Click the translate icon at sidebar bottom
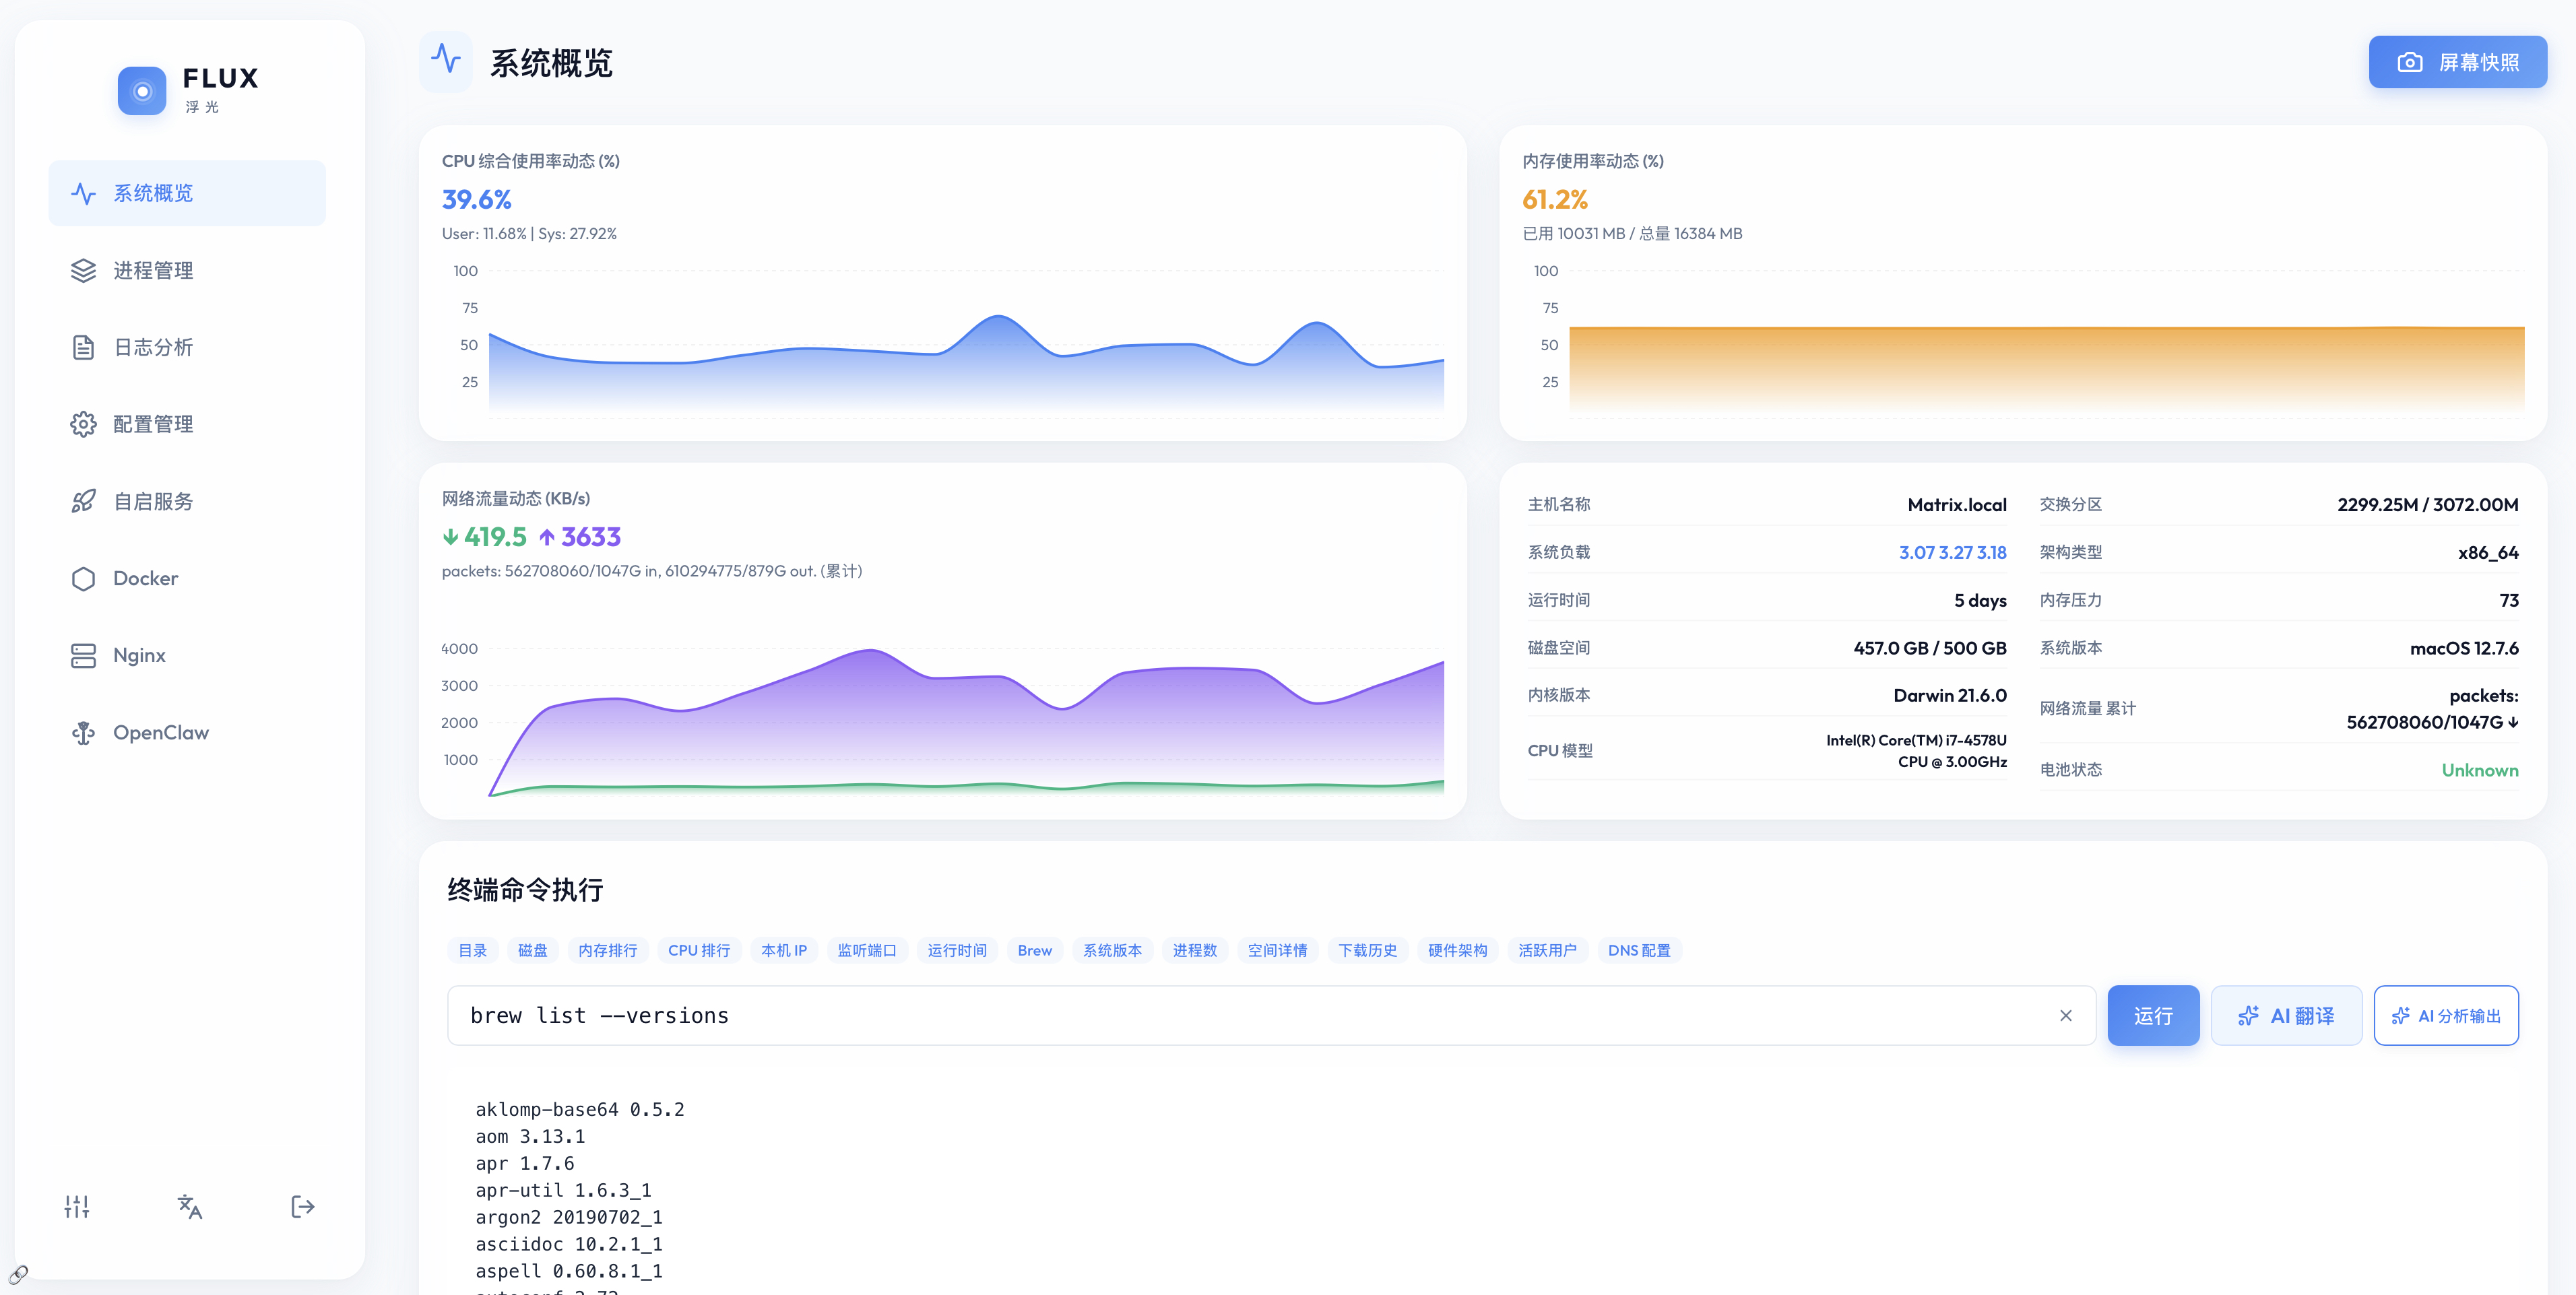The width and height of the screenshot is (2576, 1295). click(x=189, y=1207)
